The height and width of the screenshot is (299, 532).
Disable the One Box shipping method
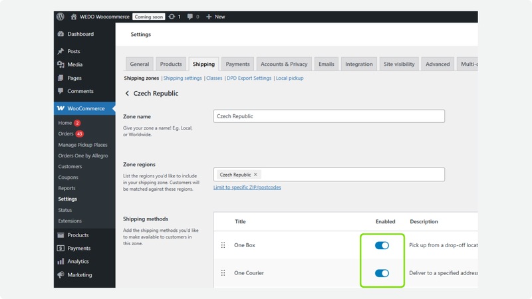(382, 245)
